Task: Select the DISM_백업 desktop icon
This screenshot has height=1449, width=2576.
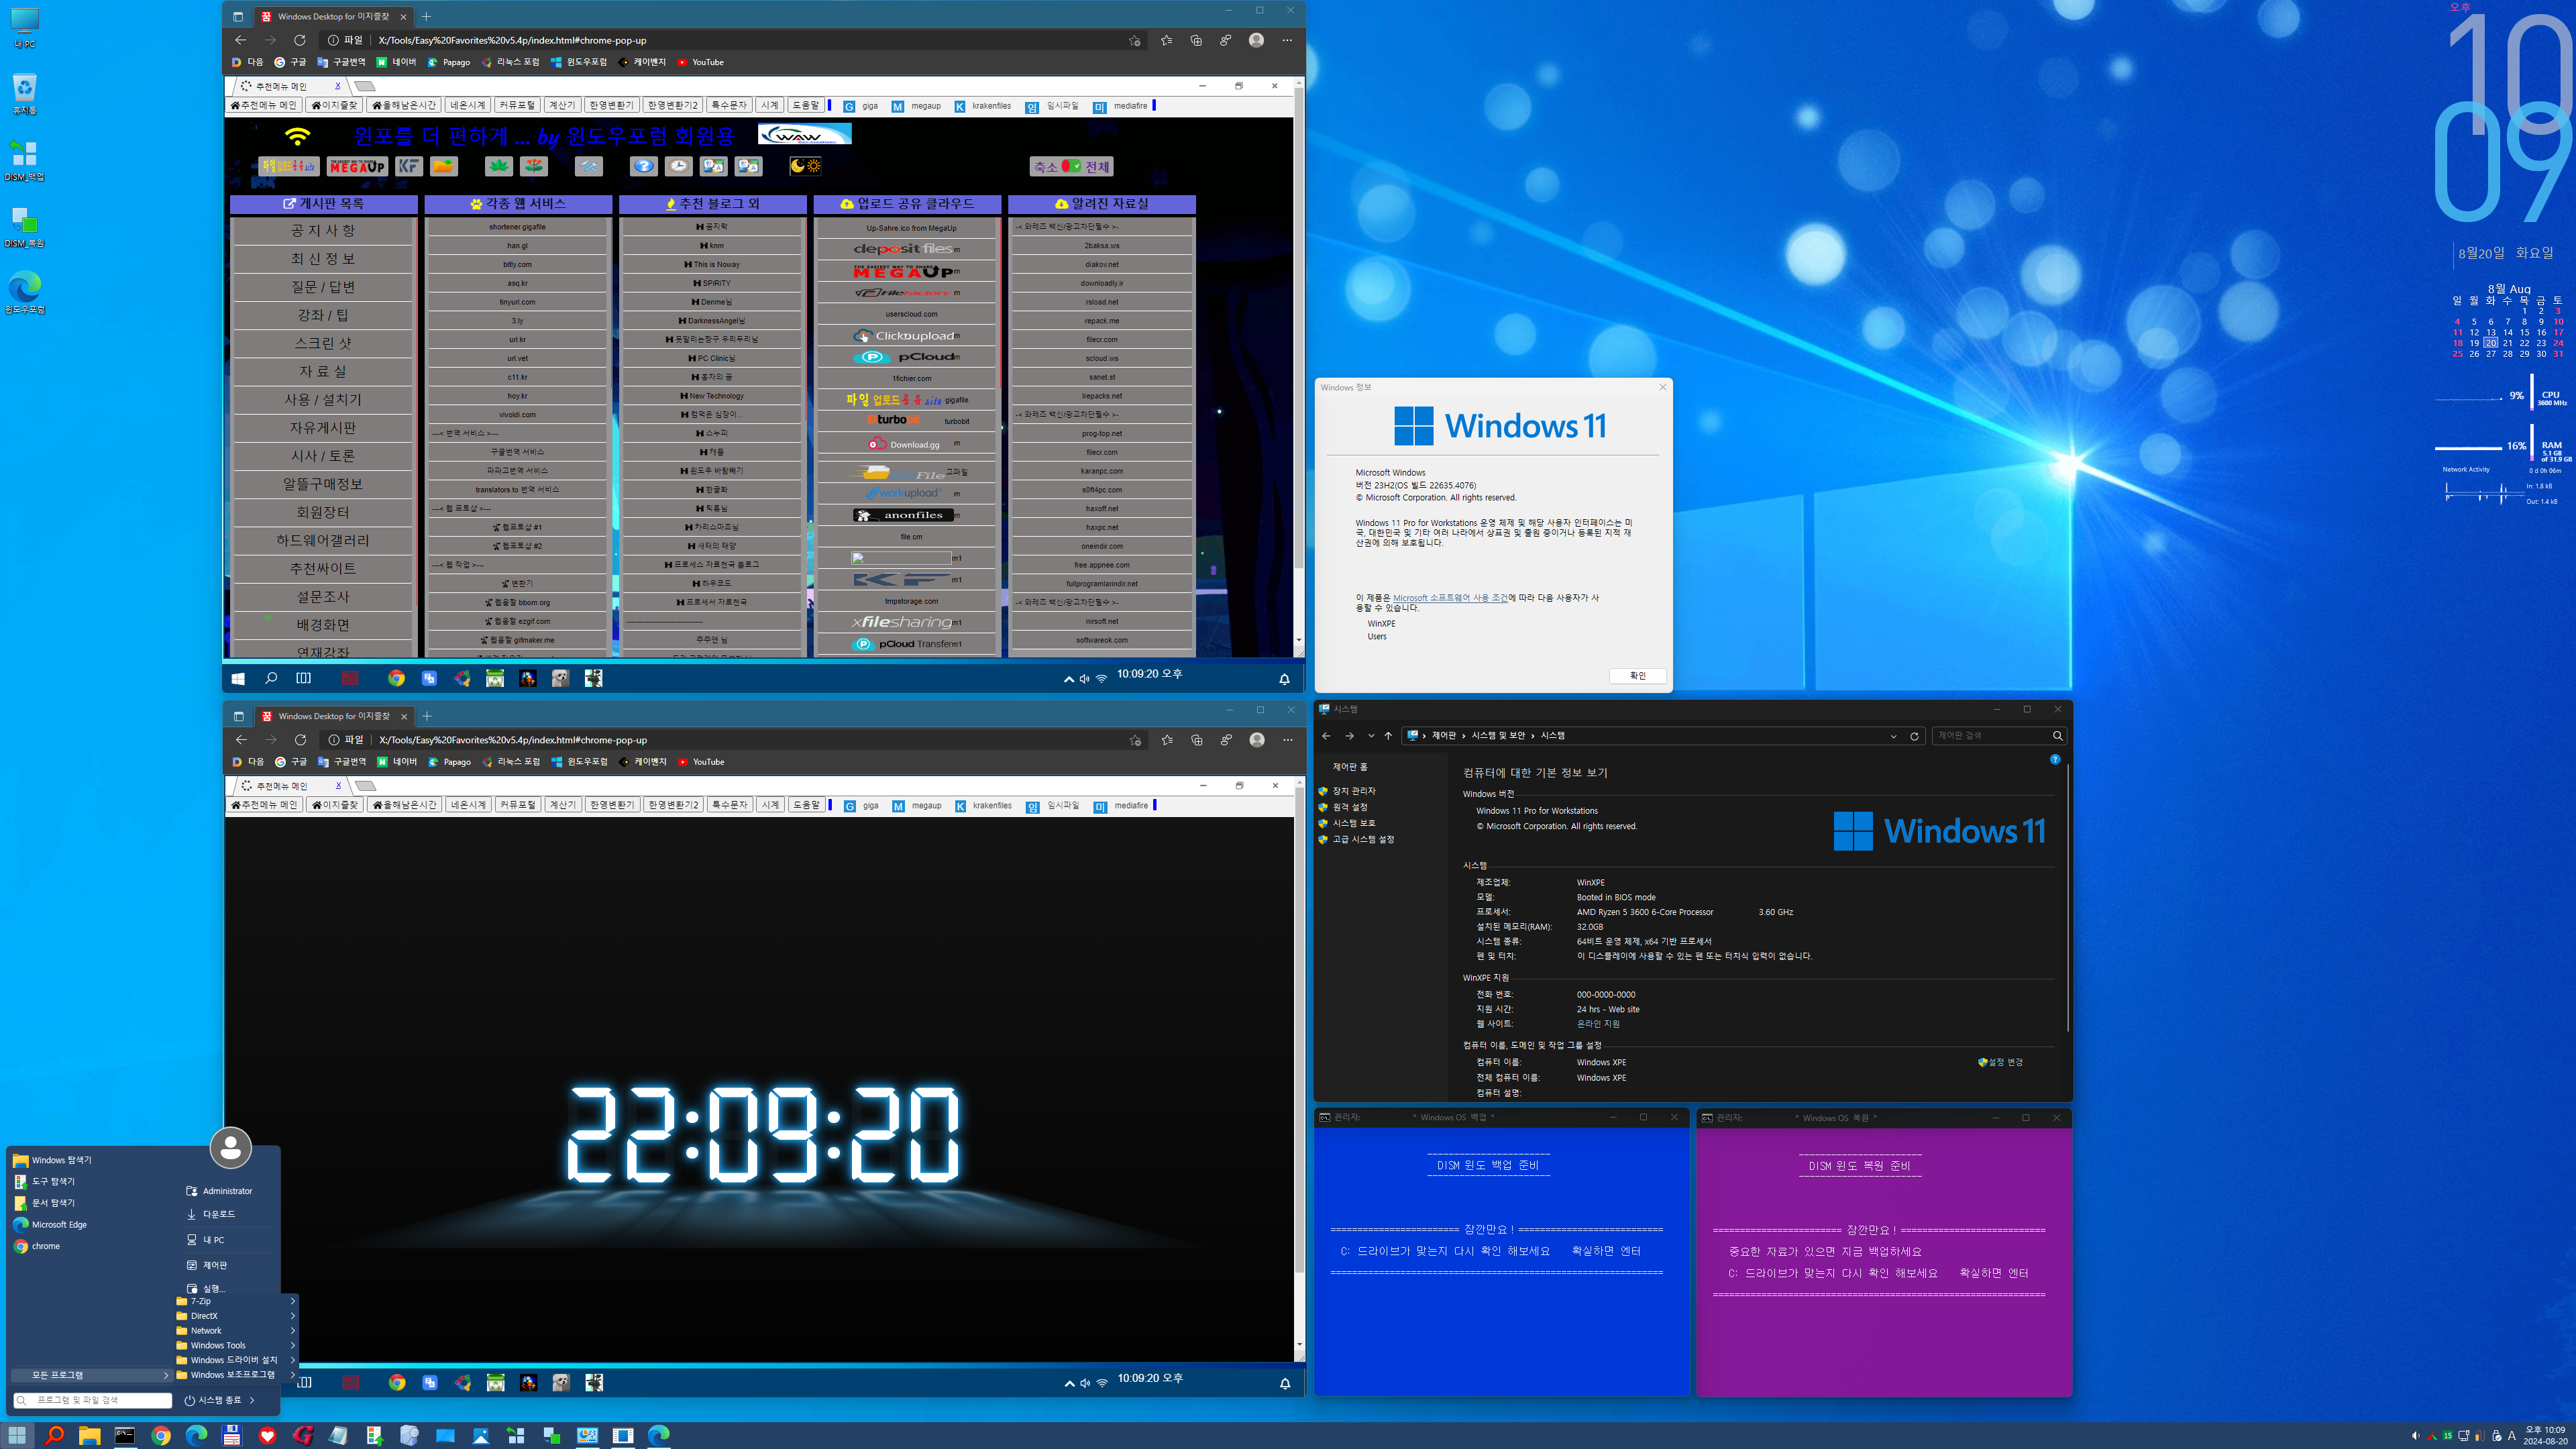Action: (25, 160)
